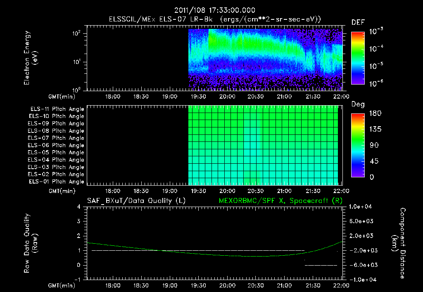The height and width of the screenshot is (292, 423).
Task: Select the 'ELS-11 Pitch Angle' row label
Action: point(57,109)
